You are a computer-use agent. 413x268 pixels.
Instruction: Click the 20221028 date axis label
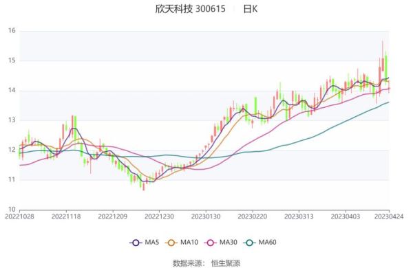[x=19, y=216]
